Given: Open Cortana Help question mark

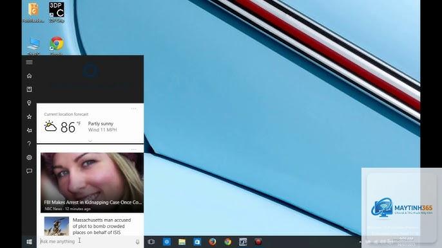Looking at the screenshot, I should coord(30,144).
